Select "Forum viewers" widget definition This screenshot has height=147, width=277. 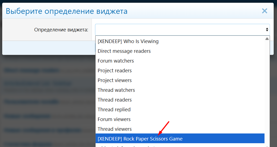click(114, 119)
